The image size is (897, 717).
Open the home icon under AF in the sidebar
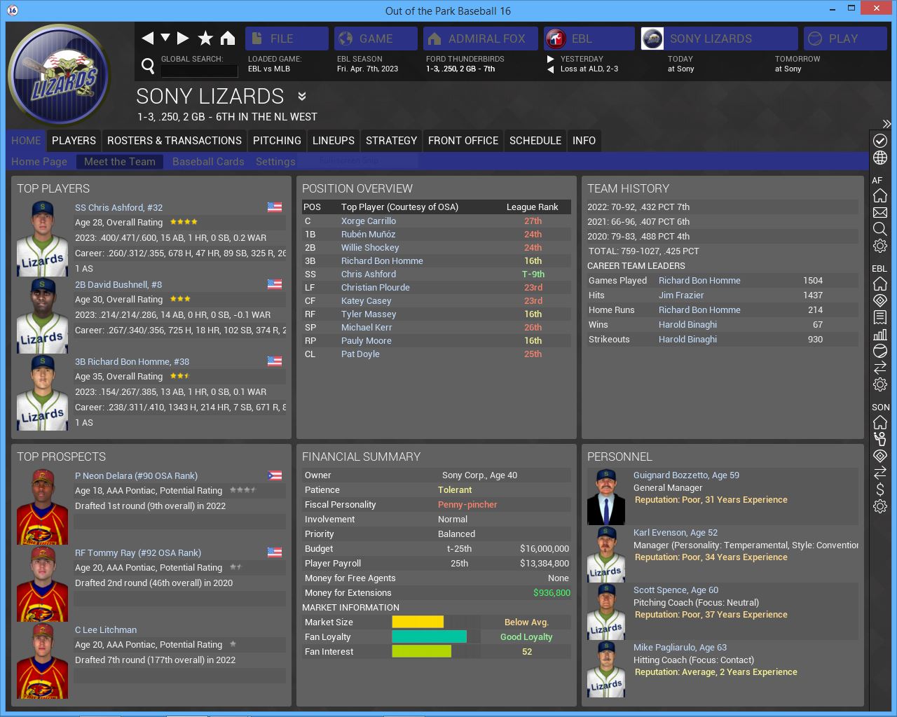pos(880,195)
